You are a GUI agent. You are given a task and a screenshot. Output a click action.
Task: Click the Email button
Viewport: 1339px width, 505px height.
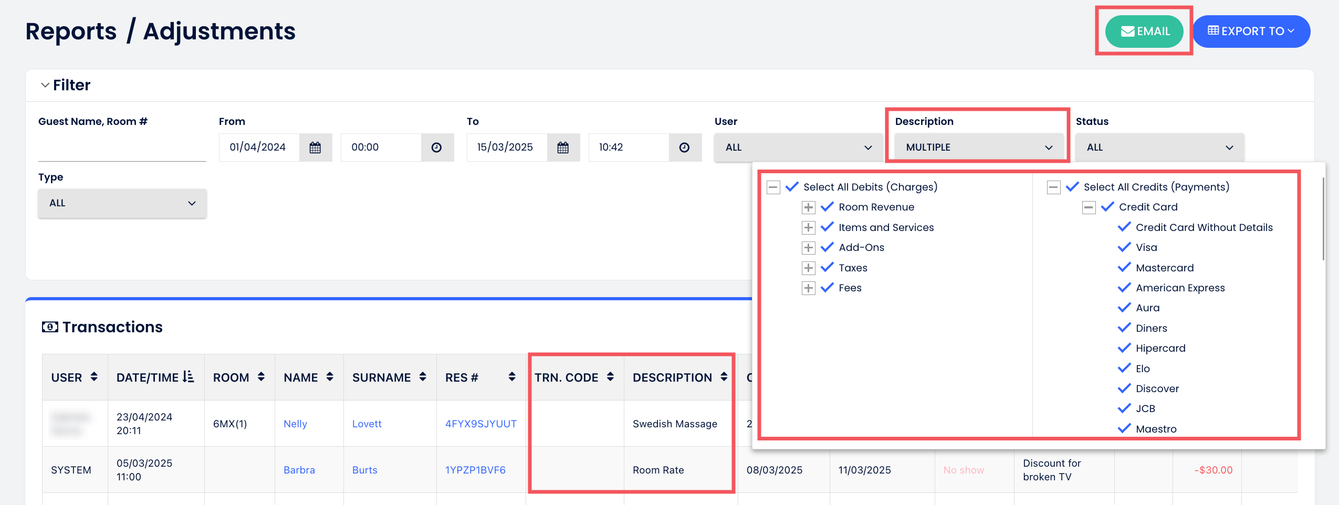[1144, 31]
